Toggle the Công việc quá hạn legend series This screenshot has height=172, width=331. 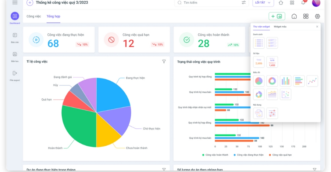pos(280,155)
